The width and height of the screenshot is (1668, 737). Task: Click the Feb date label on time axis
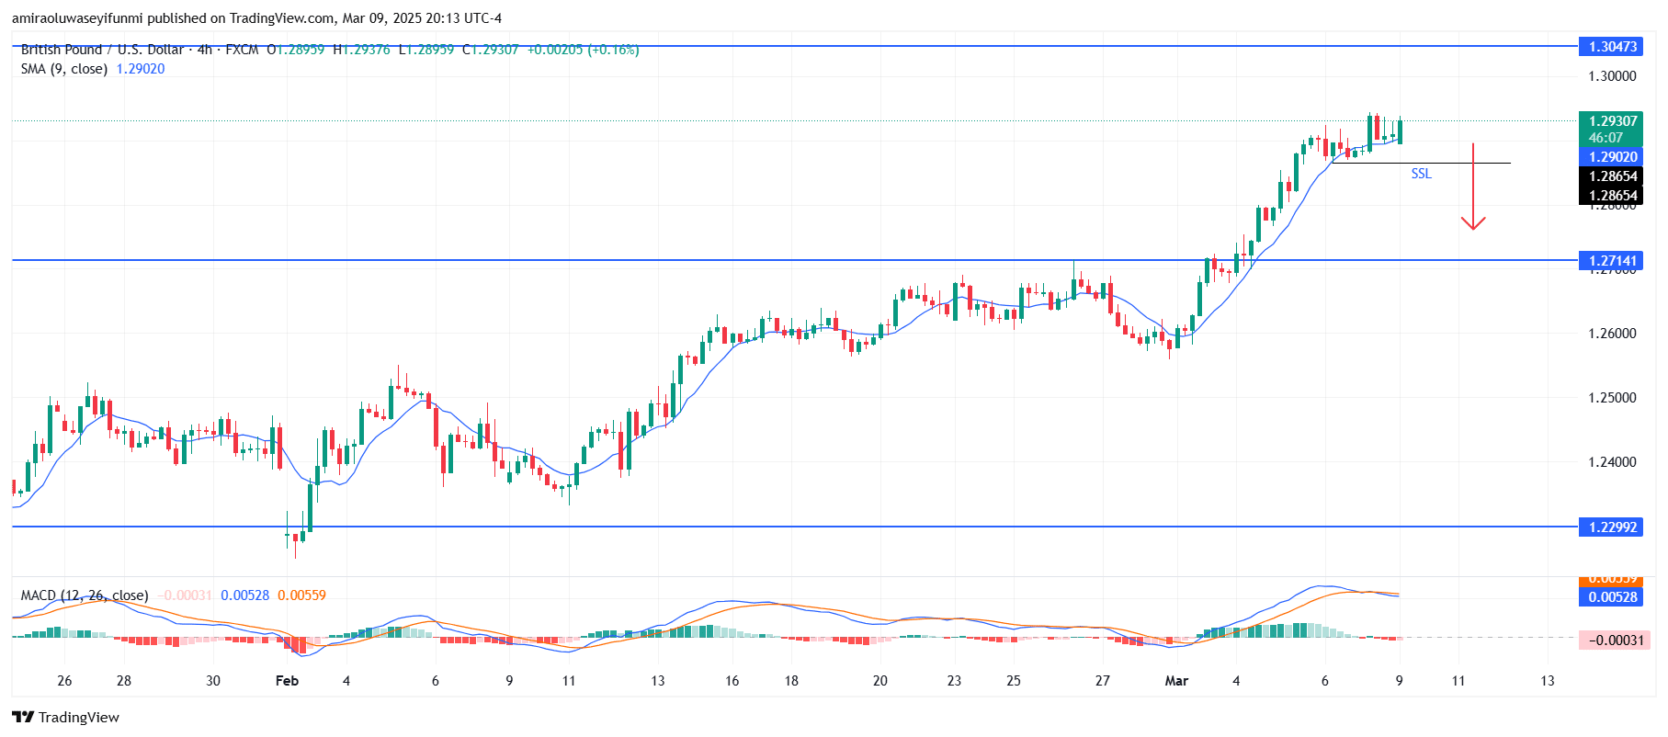tap(288, 681)
